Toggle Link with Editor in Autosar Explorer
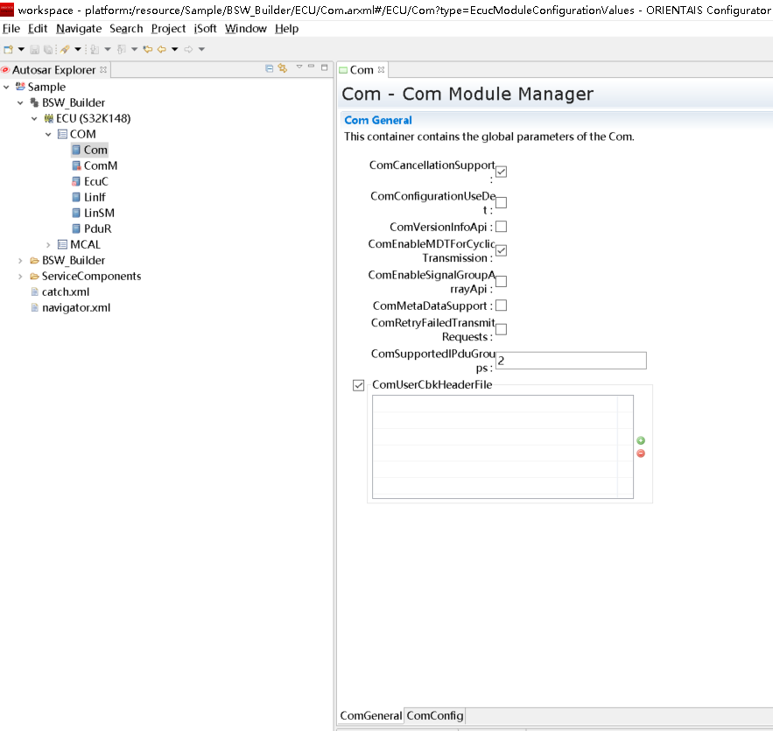 [283, 68]
